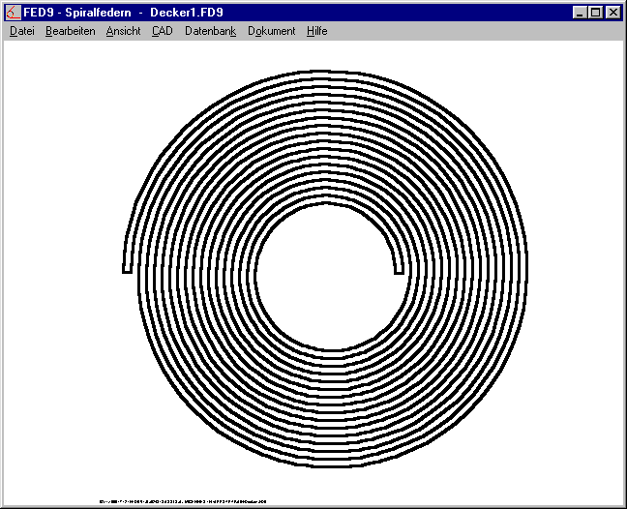Image resolution: width=627 pixels, height=509 pixels.
Task: Show the Hilfe menu
Action: [x=316, y=31]
